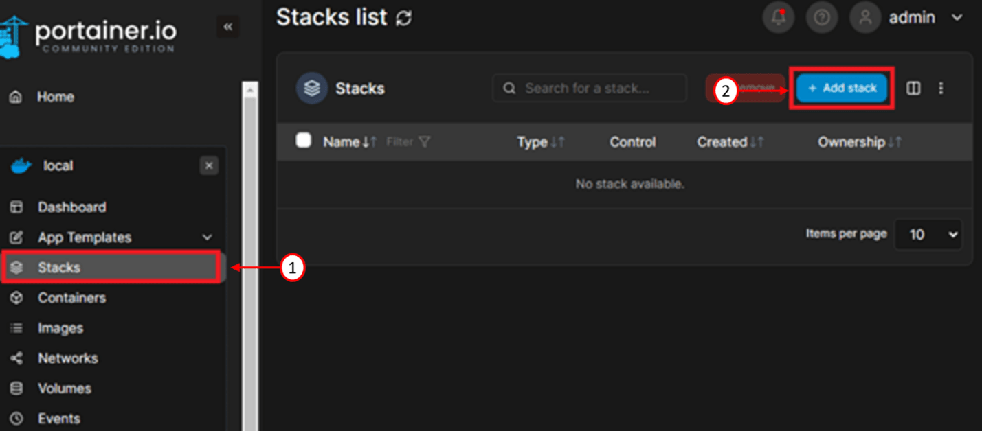Click the Add stack button
This screenshot has height=431, width=982.
842,89
